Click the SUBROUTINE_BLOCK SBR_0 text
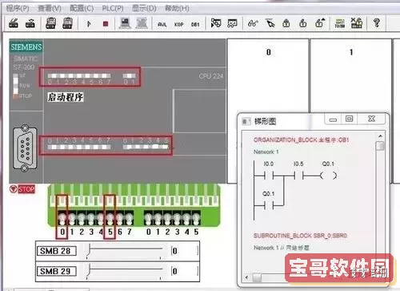The width and height of the screenshot is (400, 291). coord(300,236)
